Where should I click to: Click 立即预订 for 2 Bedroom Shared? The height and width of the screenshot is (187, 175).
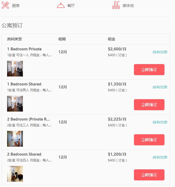pos(149,175)
